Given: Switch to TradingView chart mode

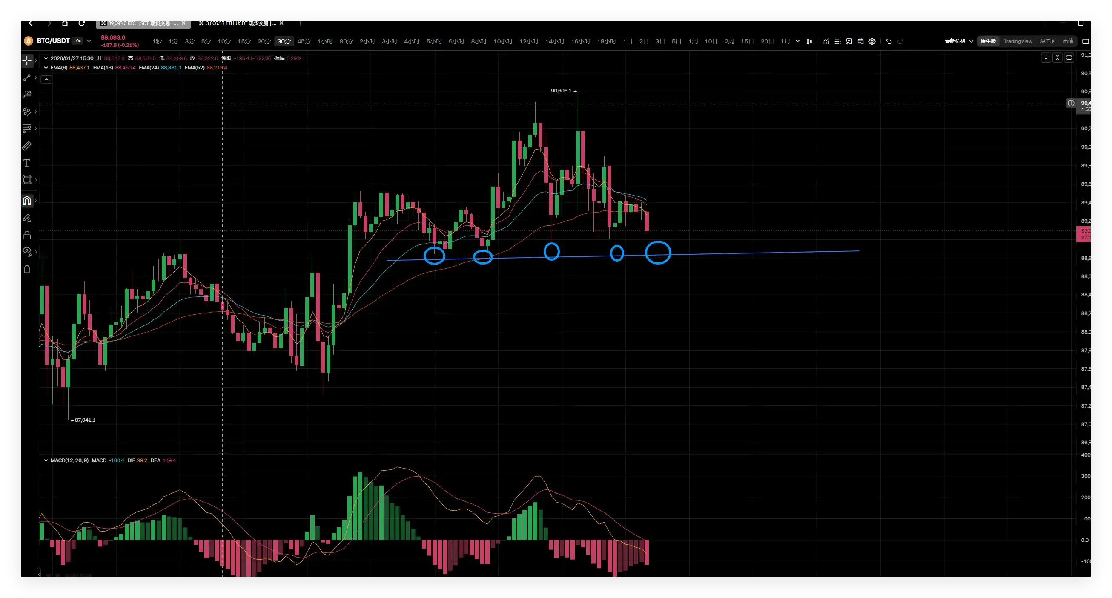Looking at the screenshot, I should pos(1017,41).
